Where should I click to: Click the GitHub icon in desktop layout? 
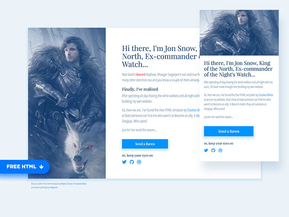click(131, 162)
